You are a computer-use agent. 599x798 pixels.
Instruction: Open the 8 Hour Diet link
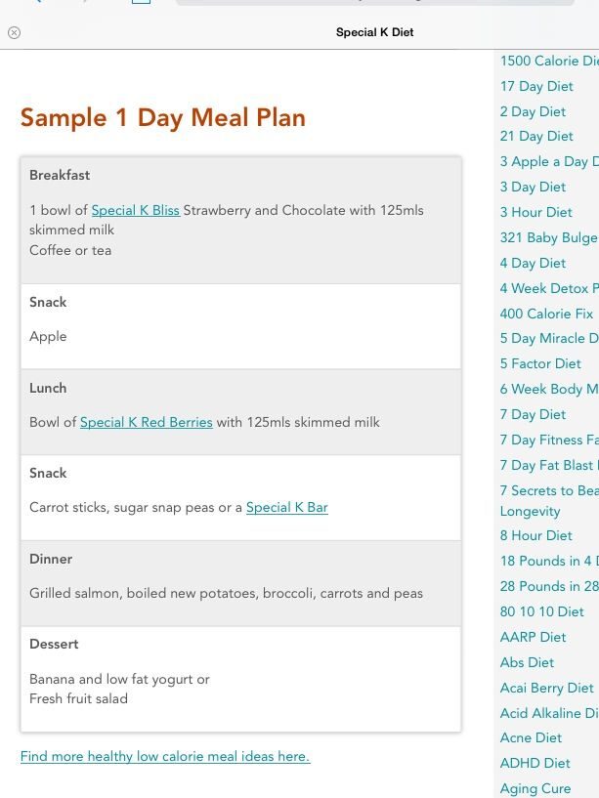point(535,535)
